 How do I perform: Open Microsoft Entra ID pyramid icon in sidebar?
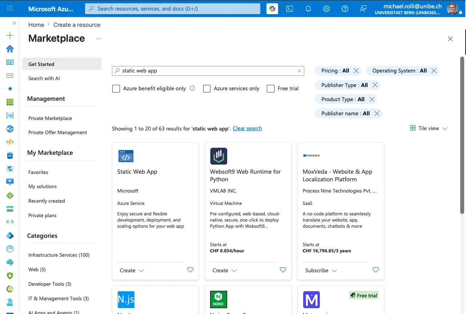[x=10, y=235]
